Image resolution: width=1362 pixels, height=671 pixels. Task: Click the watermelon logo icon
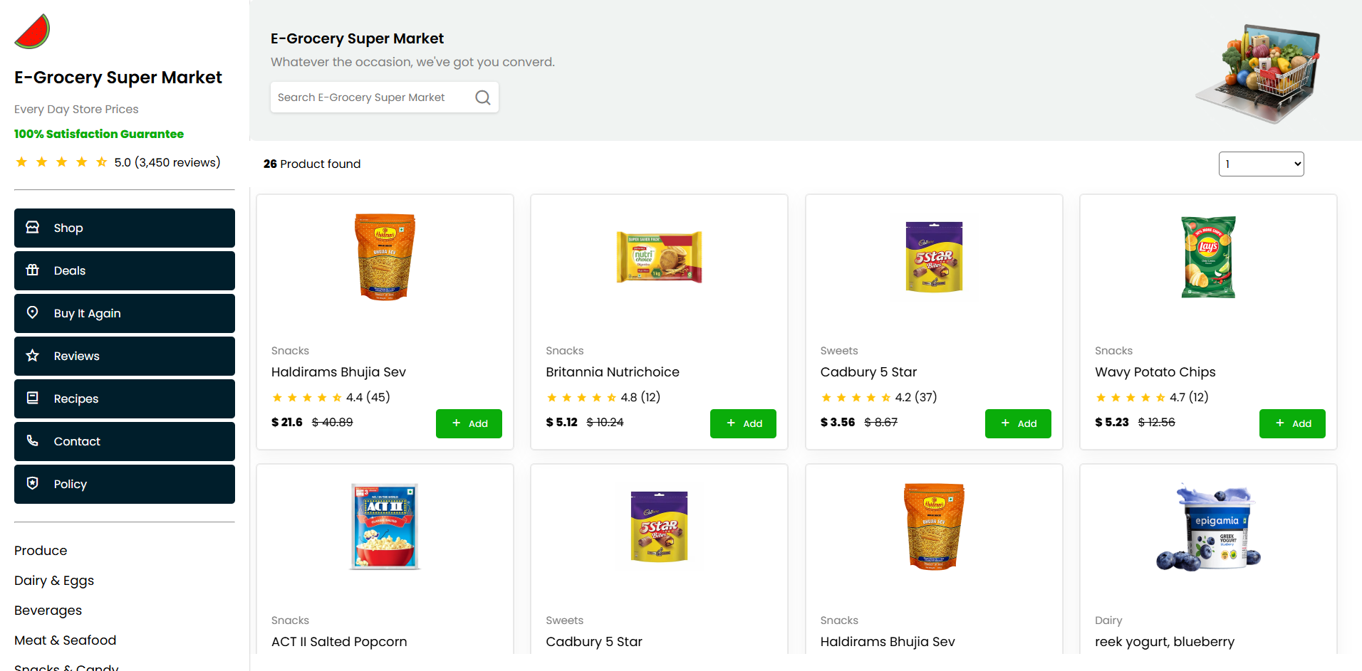point(33,32)
